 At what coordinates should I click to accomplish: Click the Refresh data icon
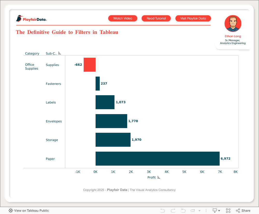pyautogui.click(x=193, y=211)
